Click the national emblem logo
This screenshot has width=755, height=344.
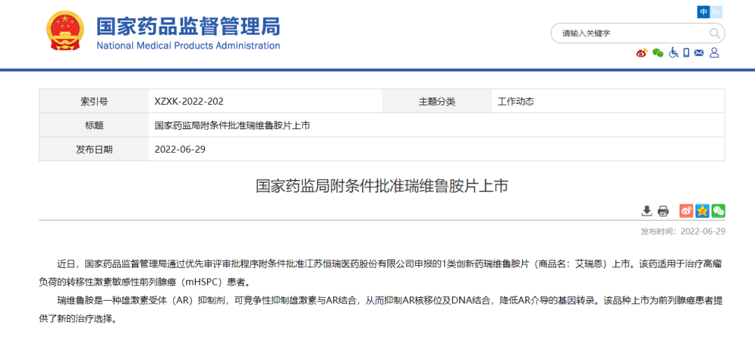tap(65, 31)
